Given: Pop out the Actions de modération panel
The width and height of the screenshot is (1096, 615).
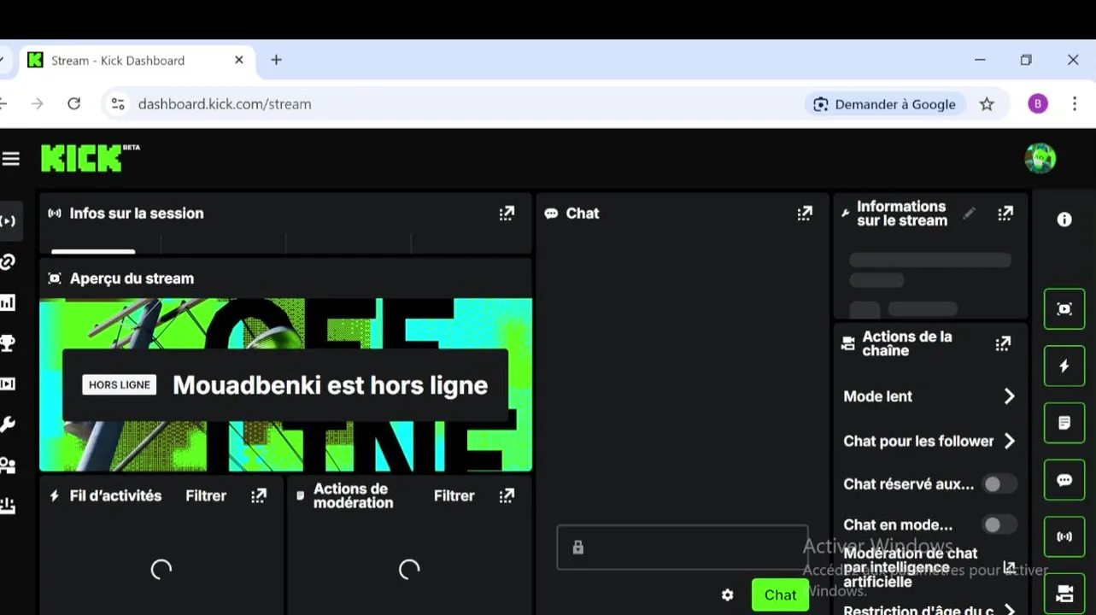Looking at the screenshot, I should click(x=507, y=495).
